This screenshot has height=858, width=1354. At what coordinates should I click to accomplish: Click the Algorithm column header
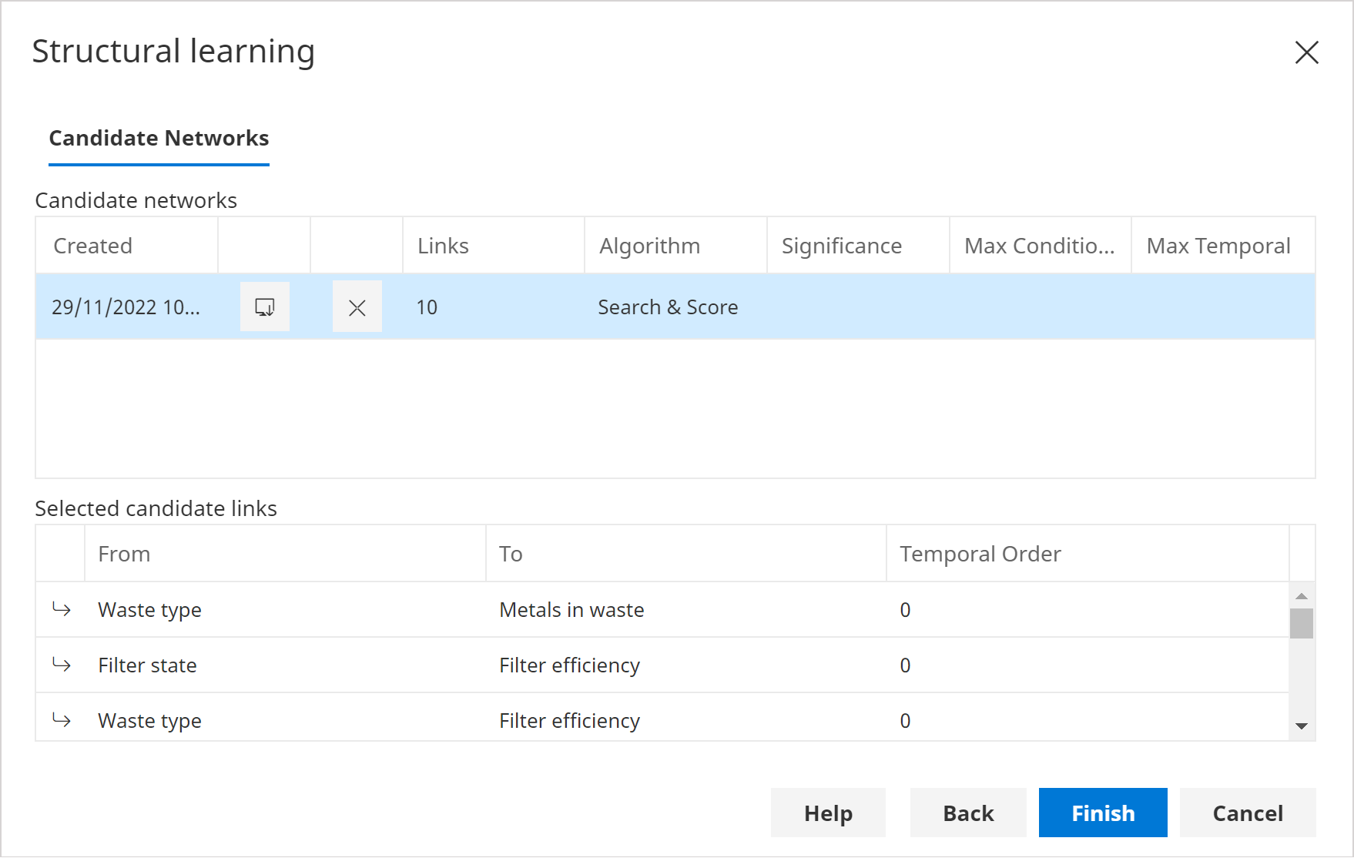[x=649, y=246]
